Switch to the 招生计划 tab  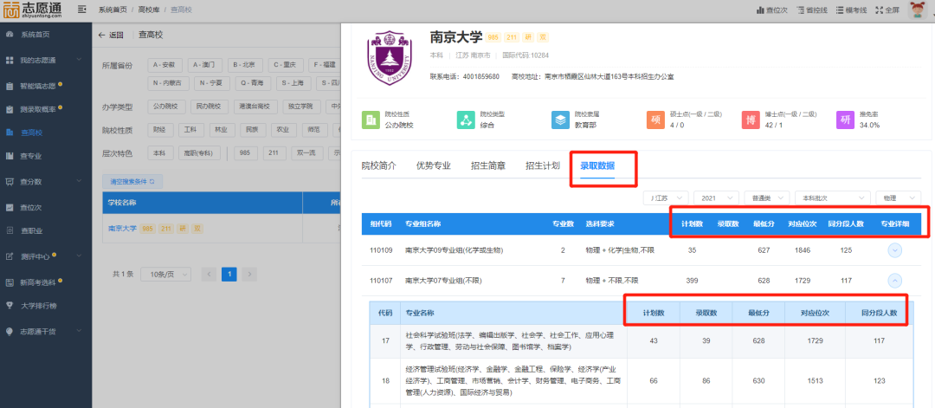point(543,165)
